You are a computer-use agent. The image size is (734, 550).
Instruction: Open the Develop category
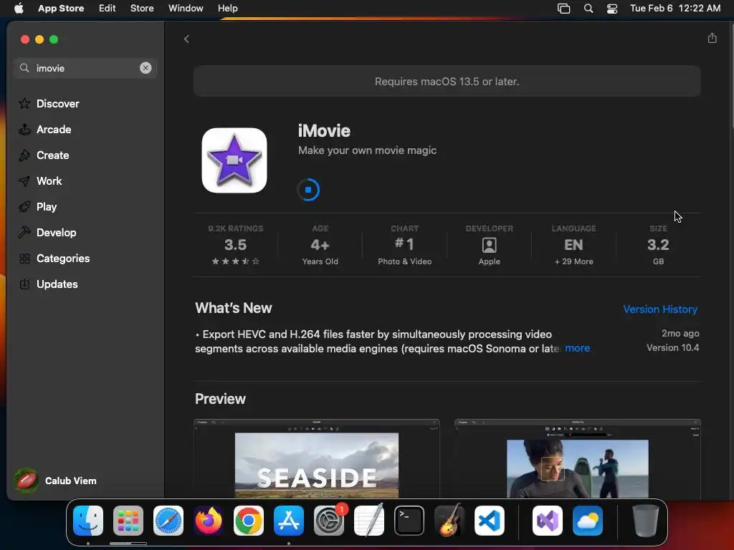click(x=47, y=233)
